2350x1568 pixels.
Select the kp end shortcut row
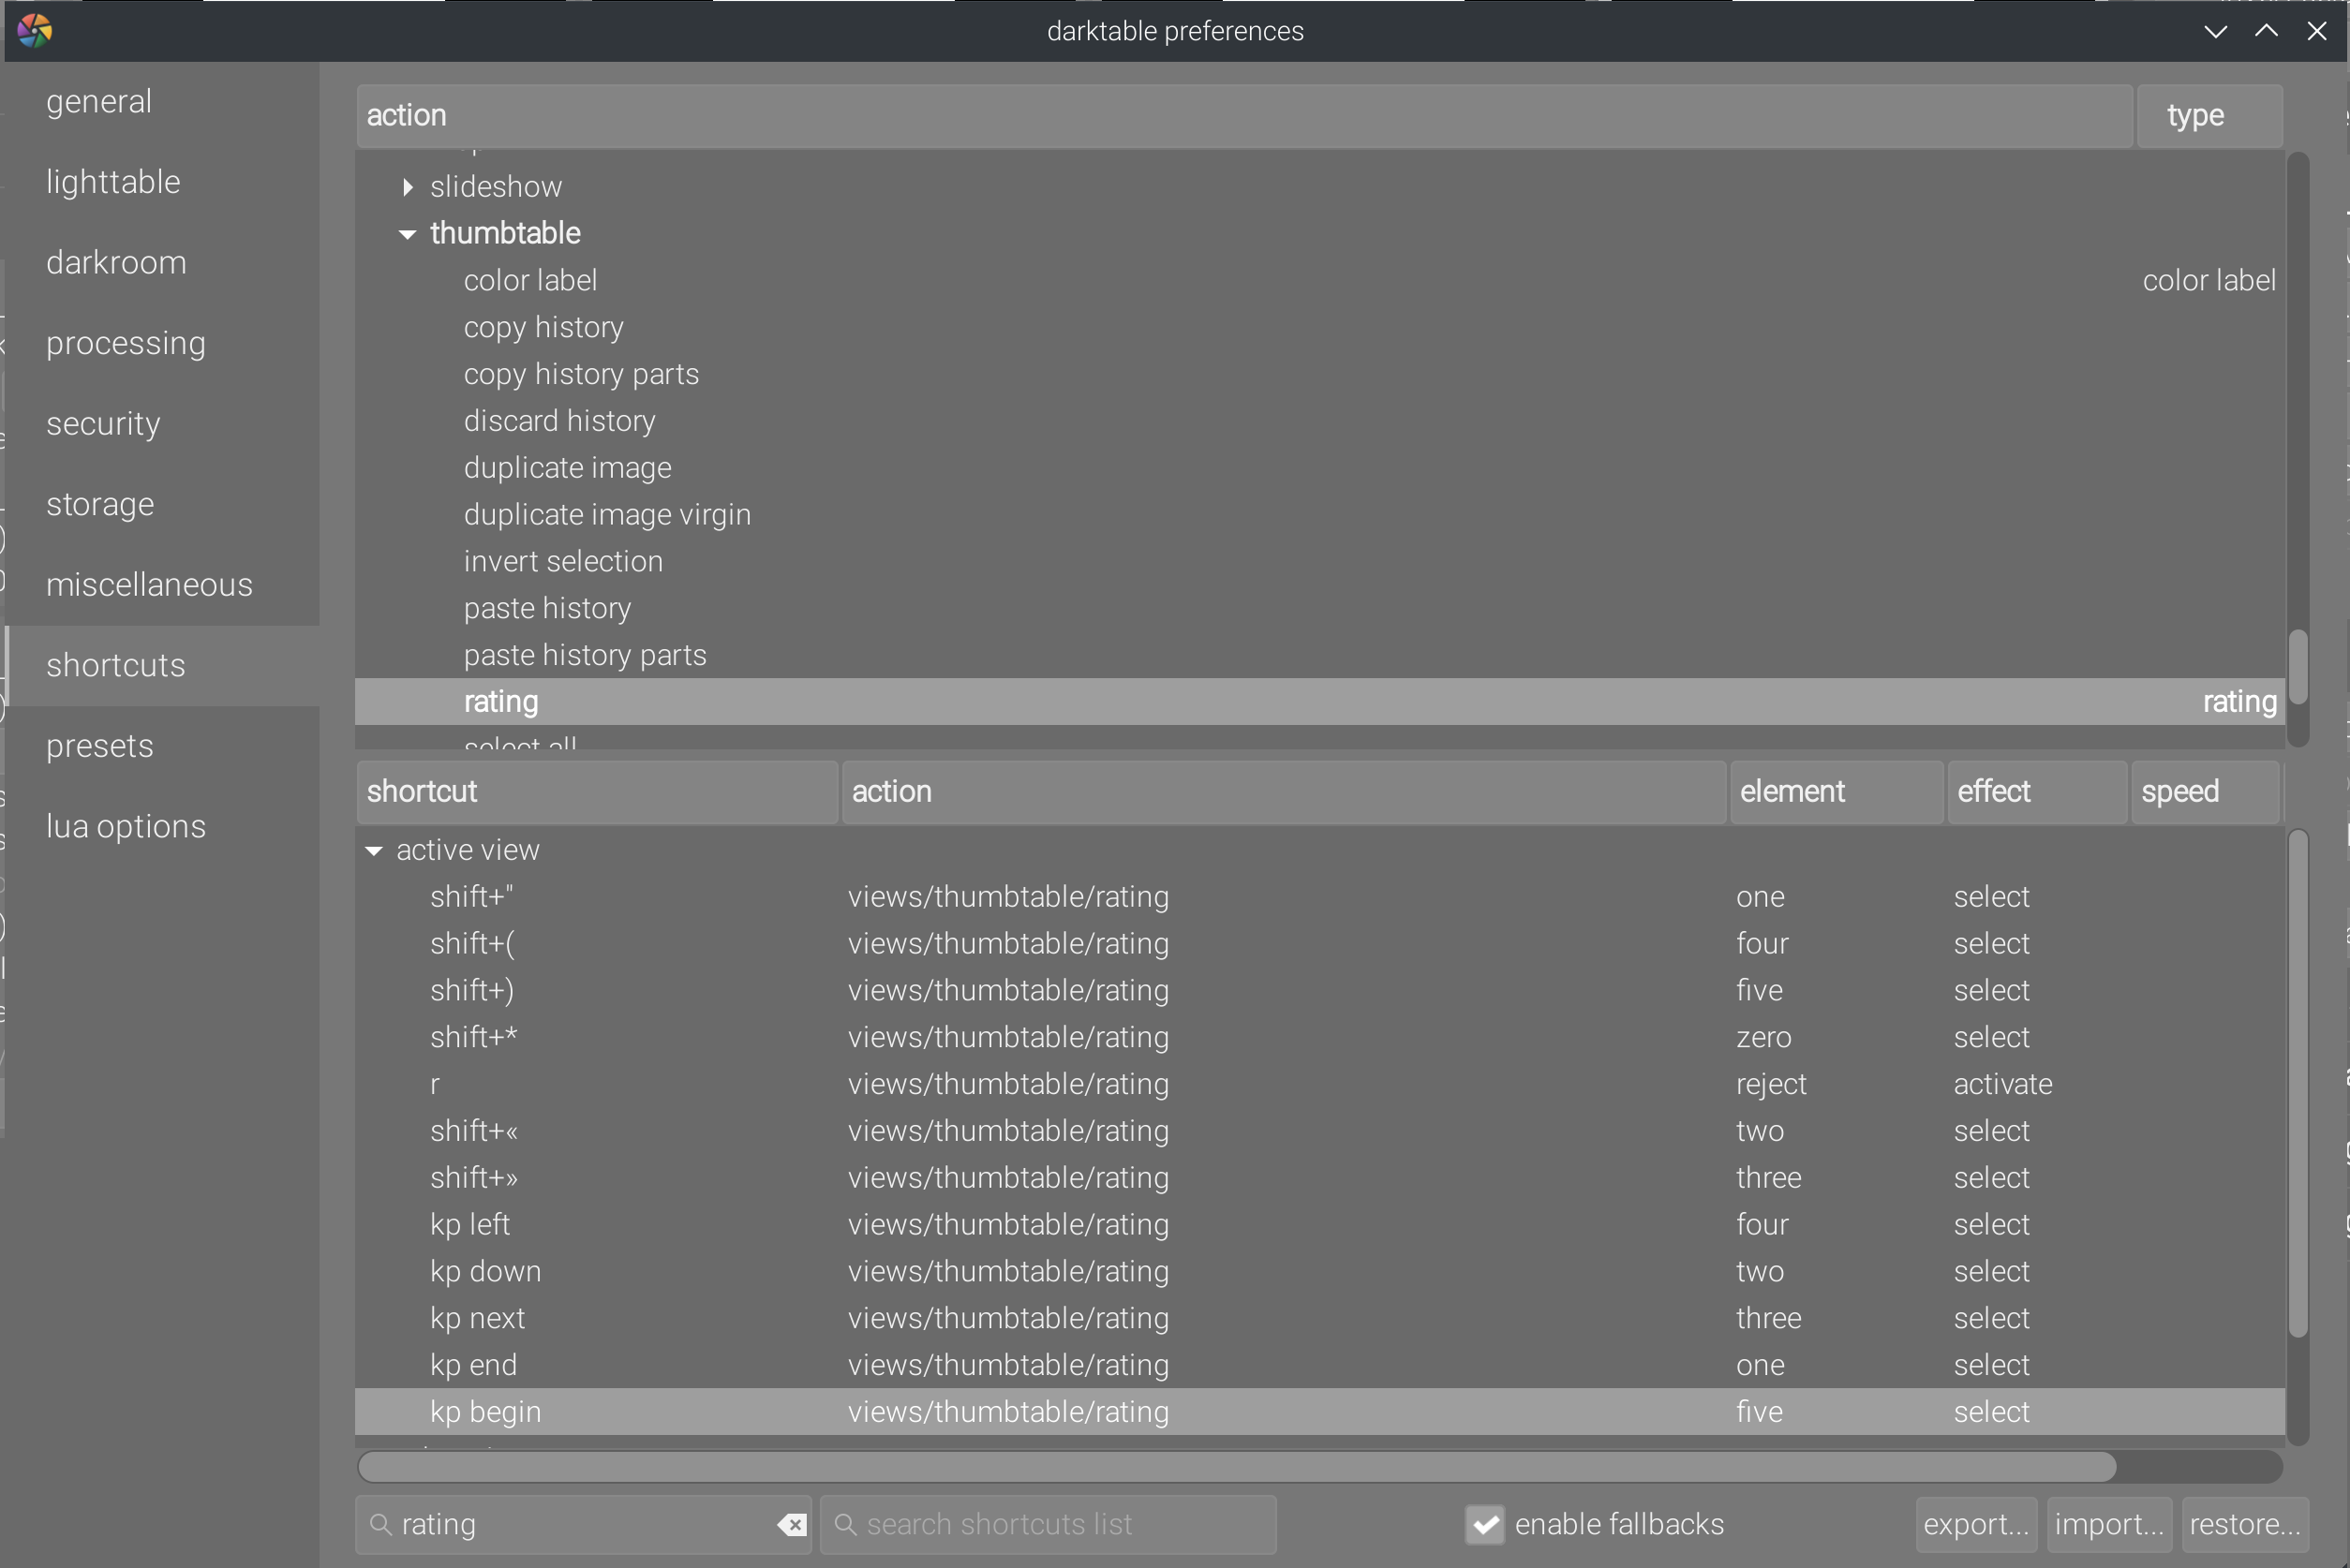point(1319,1366)
